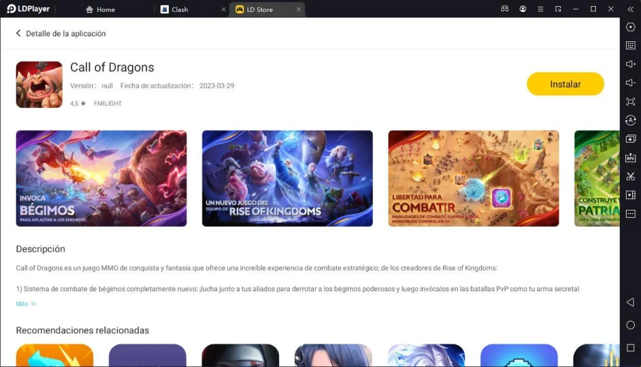The image size is (641, 367).
Task: Open the white-haired character recommended app
Action: (x=426, y=355)
